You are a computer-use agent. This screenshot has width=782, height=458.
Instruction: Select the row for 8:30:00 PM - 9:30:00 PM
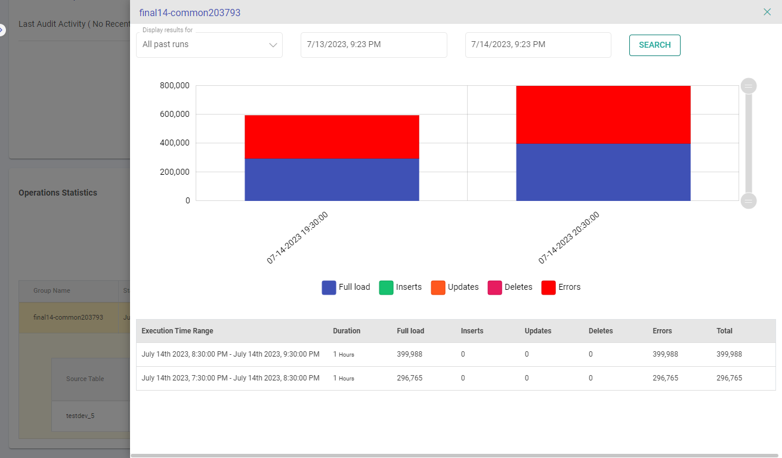(456, 354)
